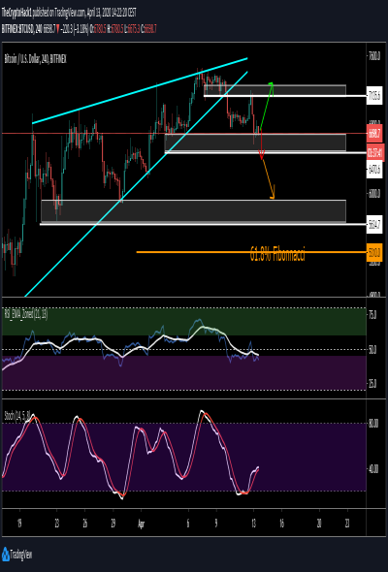Click the Apr label on time axis
Viewport: 388px width, 572px height.
(142, 524)
